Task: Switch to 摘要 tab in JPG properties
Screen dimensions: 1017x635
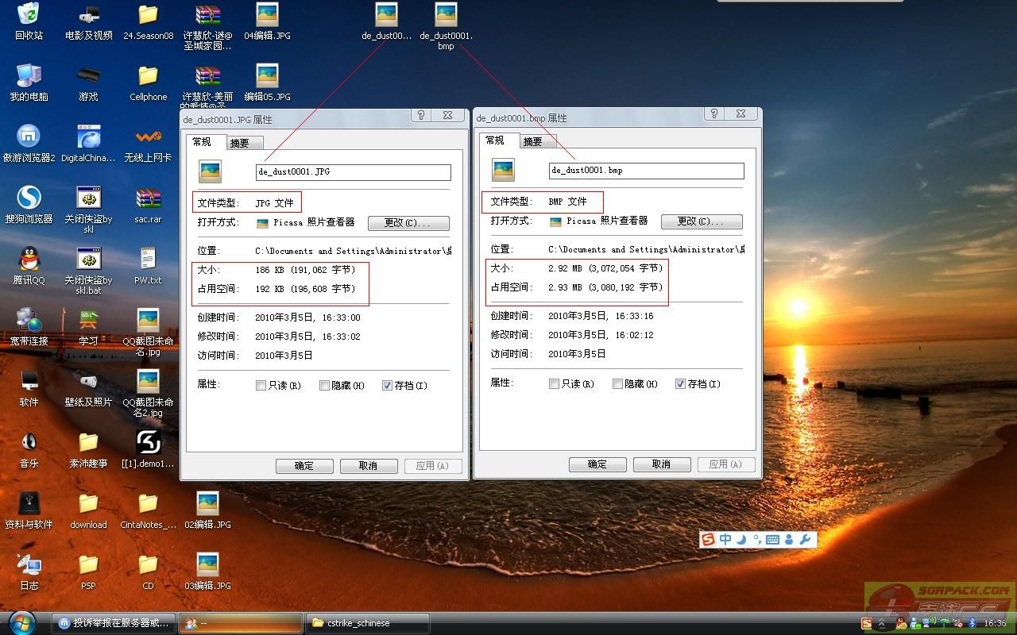Action: [239, 143]
